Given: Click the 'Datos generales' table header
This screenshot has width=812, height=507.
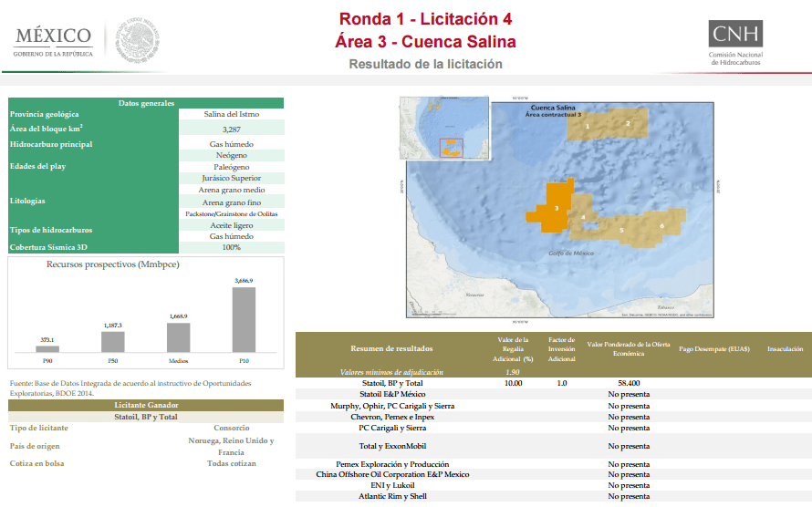Looking at the screenshot, I should [146, 103].
